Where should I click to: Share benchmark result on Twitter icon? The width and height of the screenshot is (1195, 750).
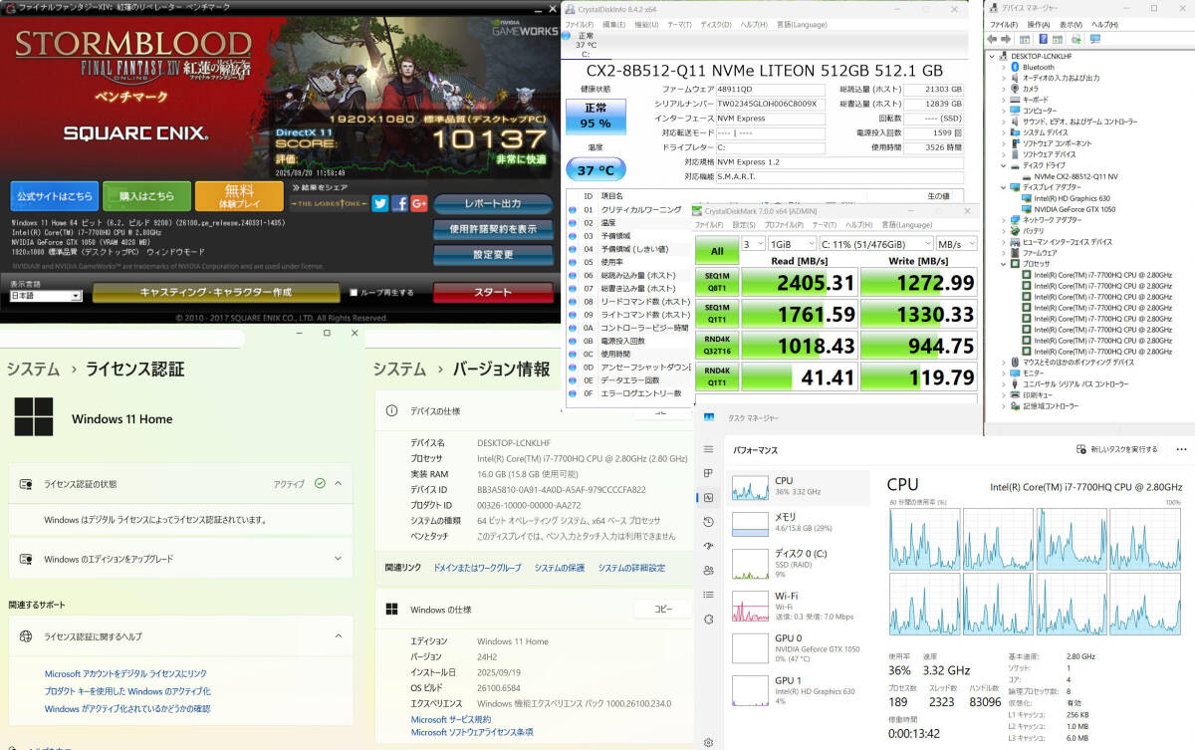point(380,203)
